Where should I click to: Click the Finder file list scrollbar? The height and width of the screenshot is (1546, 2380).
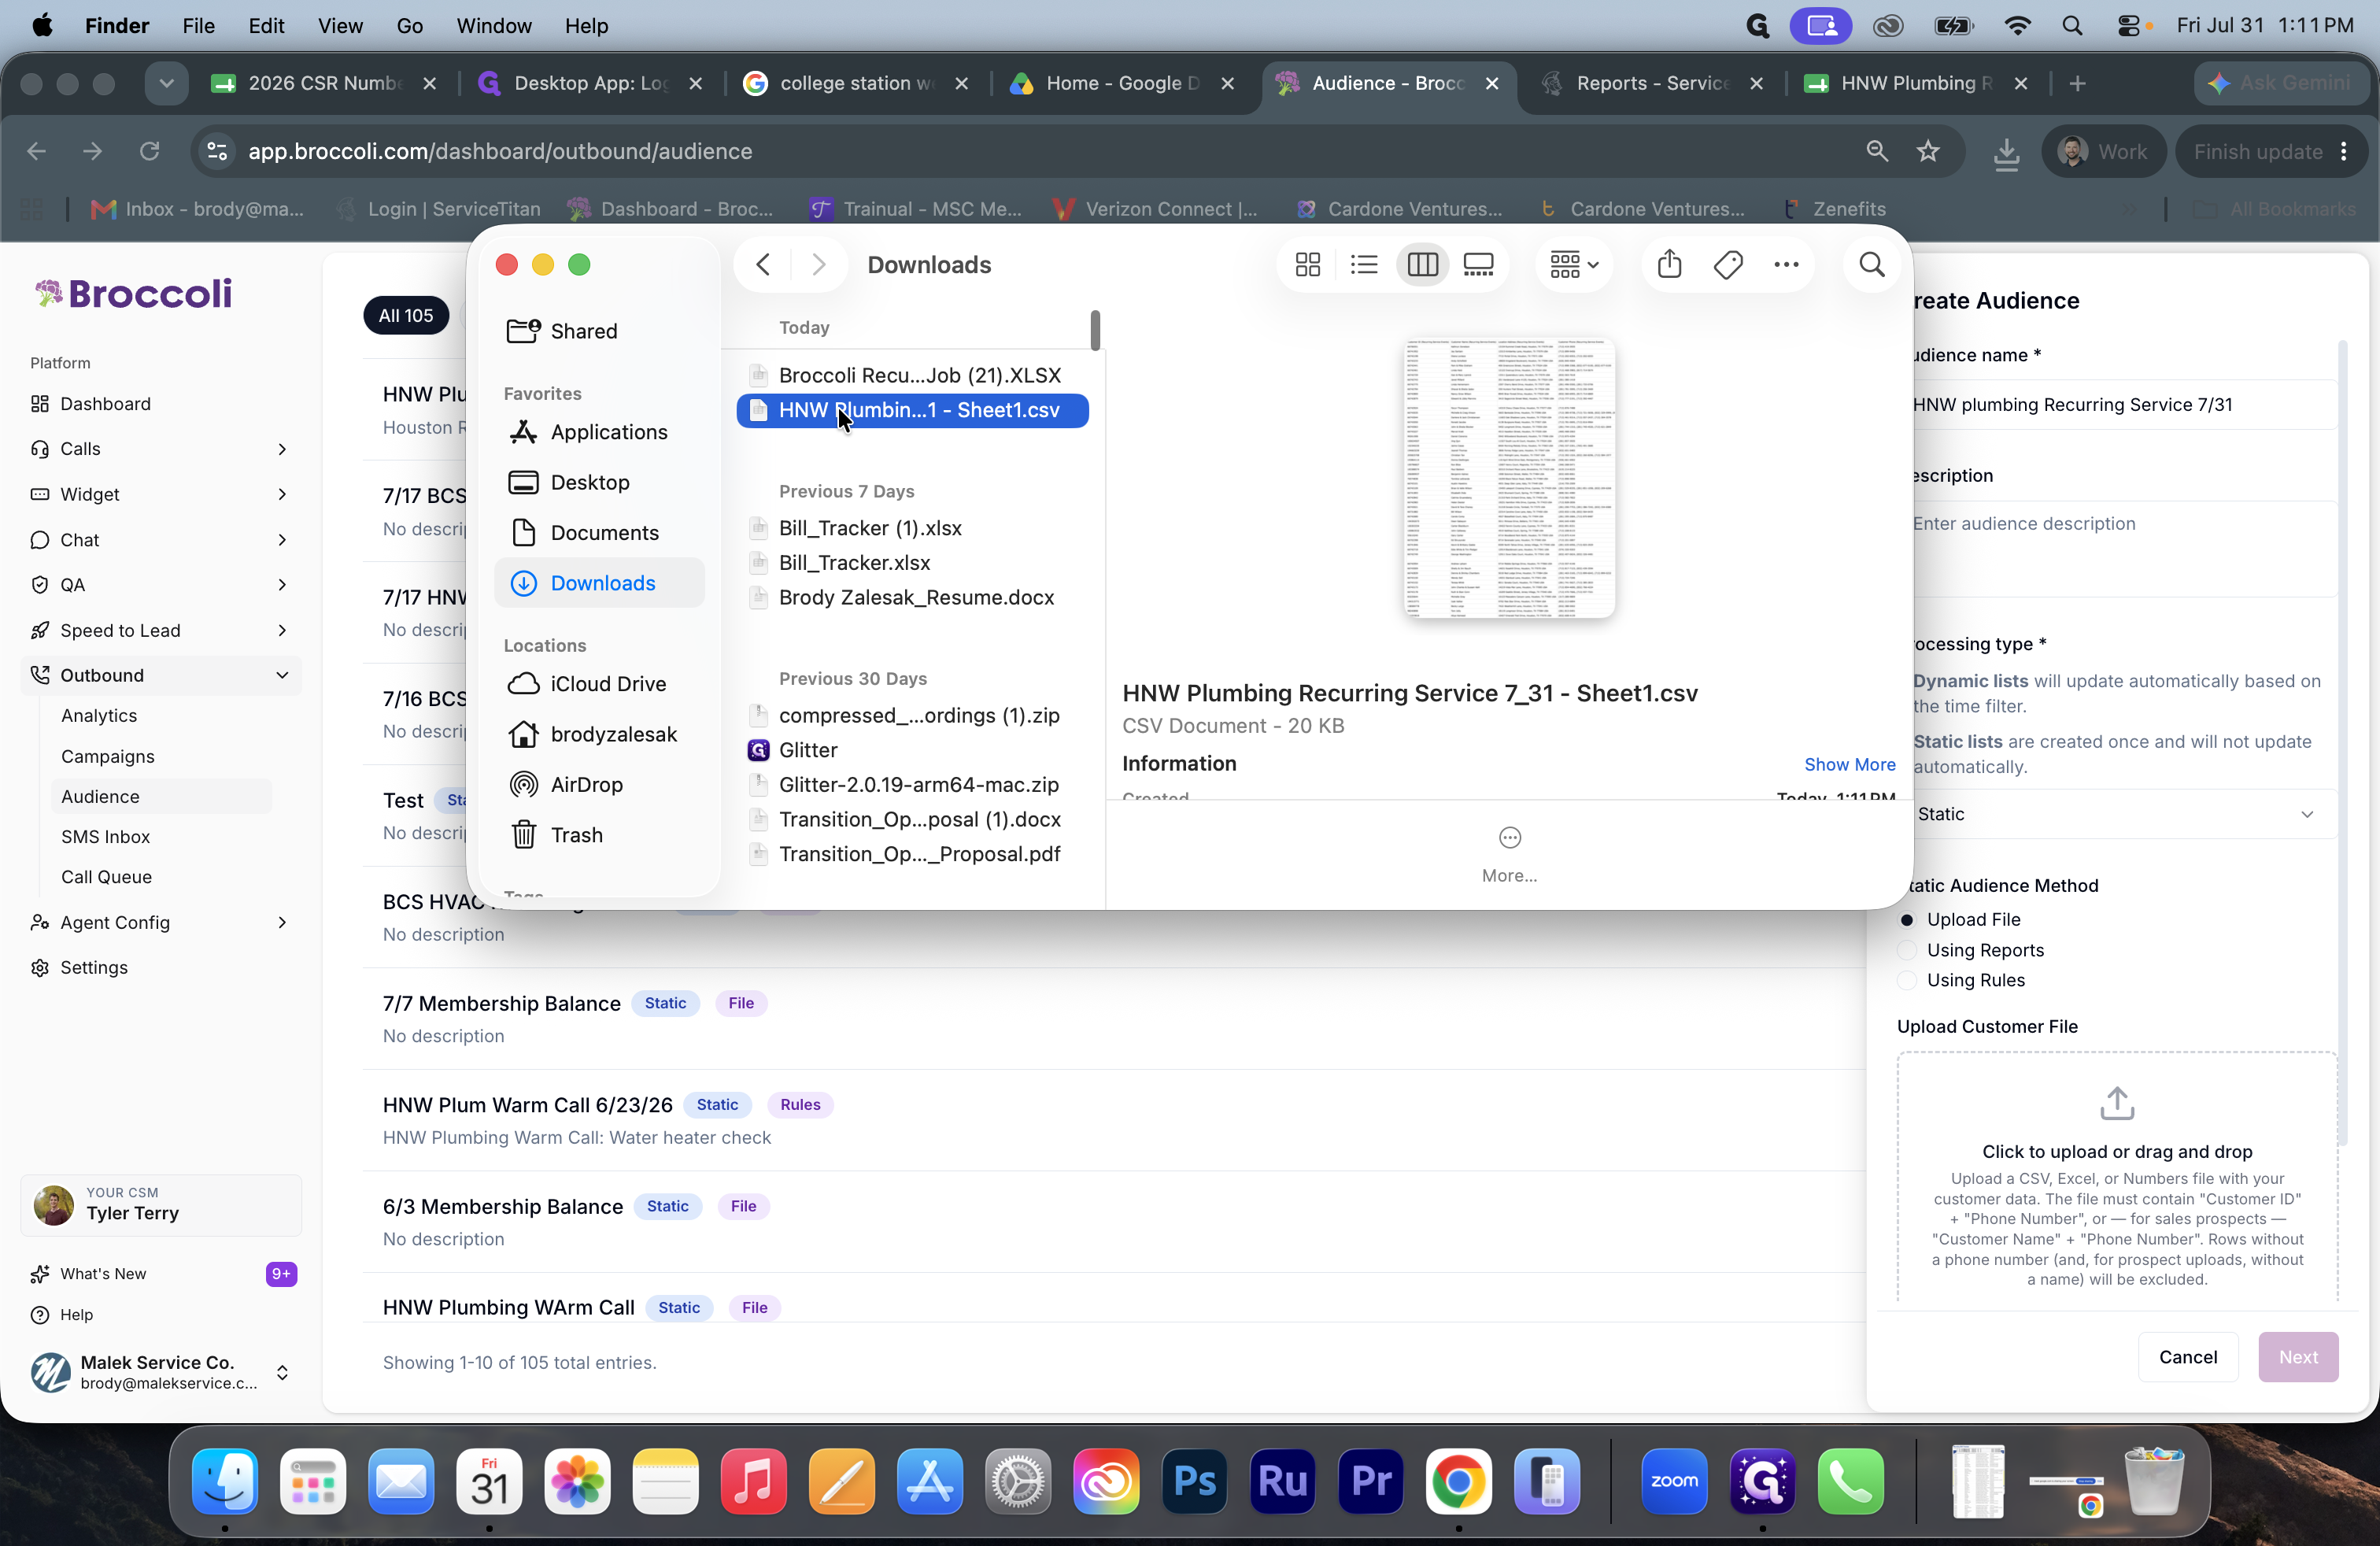(x=1095, y=331)
